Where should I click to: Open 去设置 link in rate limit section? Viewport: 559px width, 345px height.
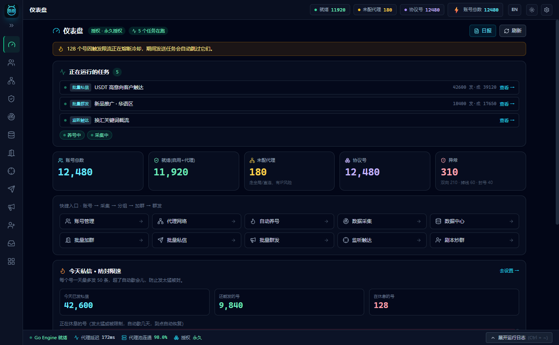point(509,271)
